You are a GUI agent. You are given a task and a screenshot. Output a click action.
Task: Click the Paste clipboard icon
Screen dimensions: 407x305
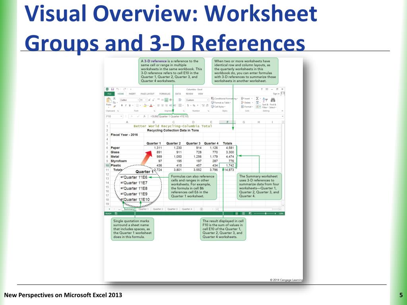click(x=109, y=100)
